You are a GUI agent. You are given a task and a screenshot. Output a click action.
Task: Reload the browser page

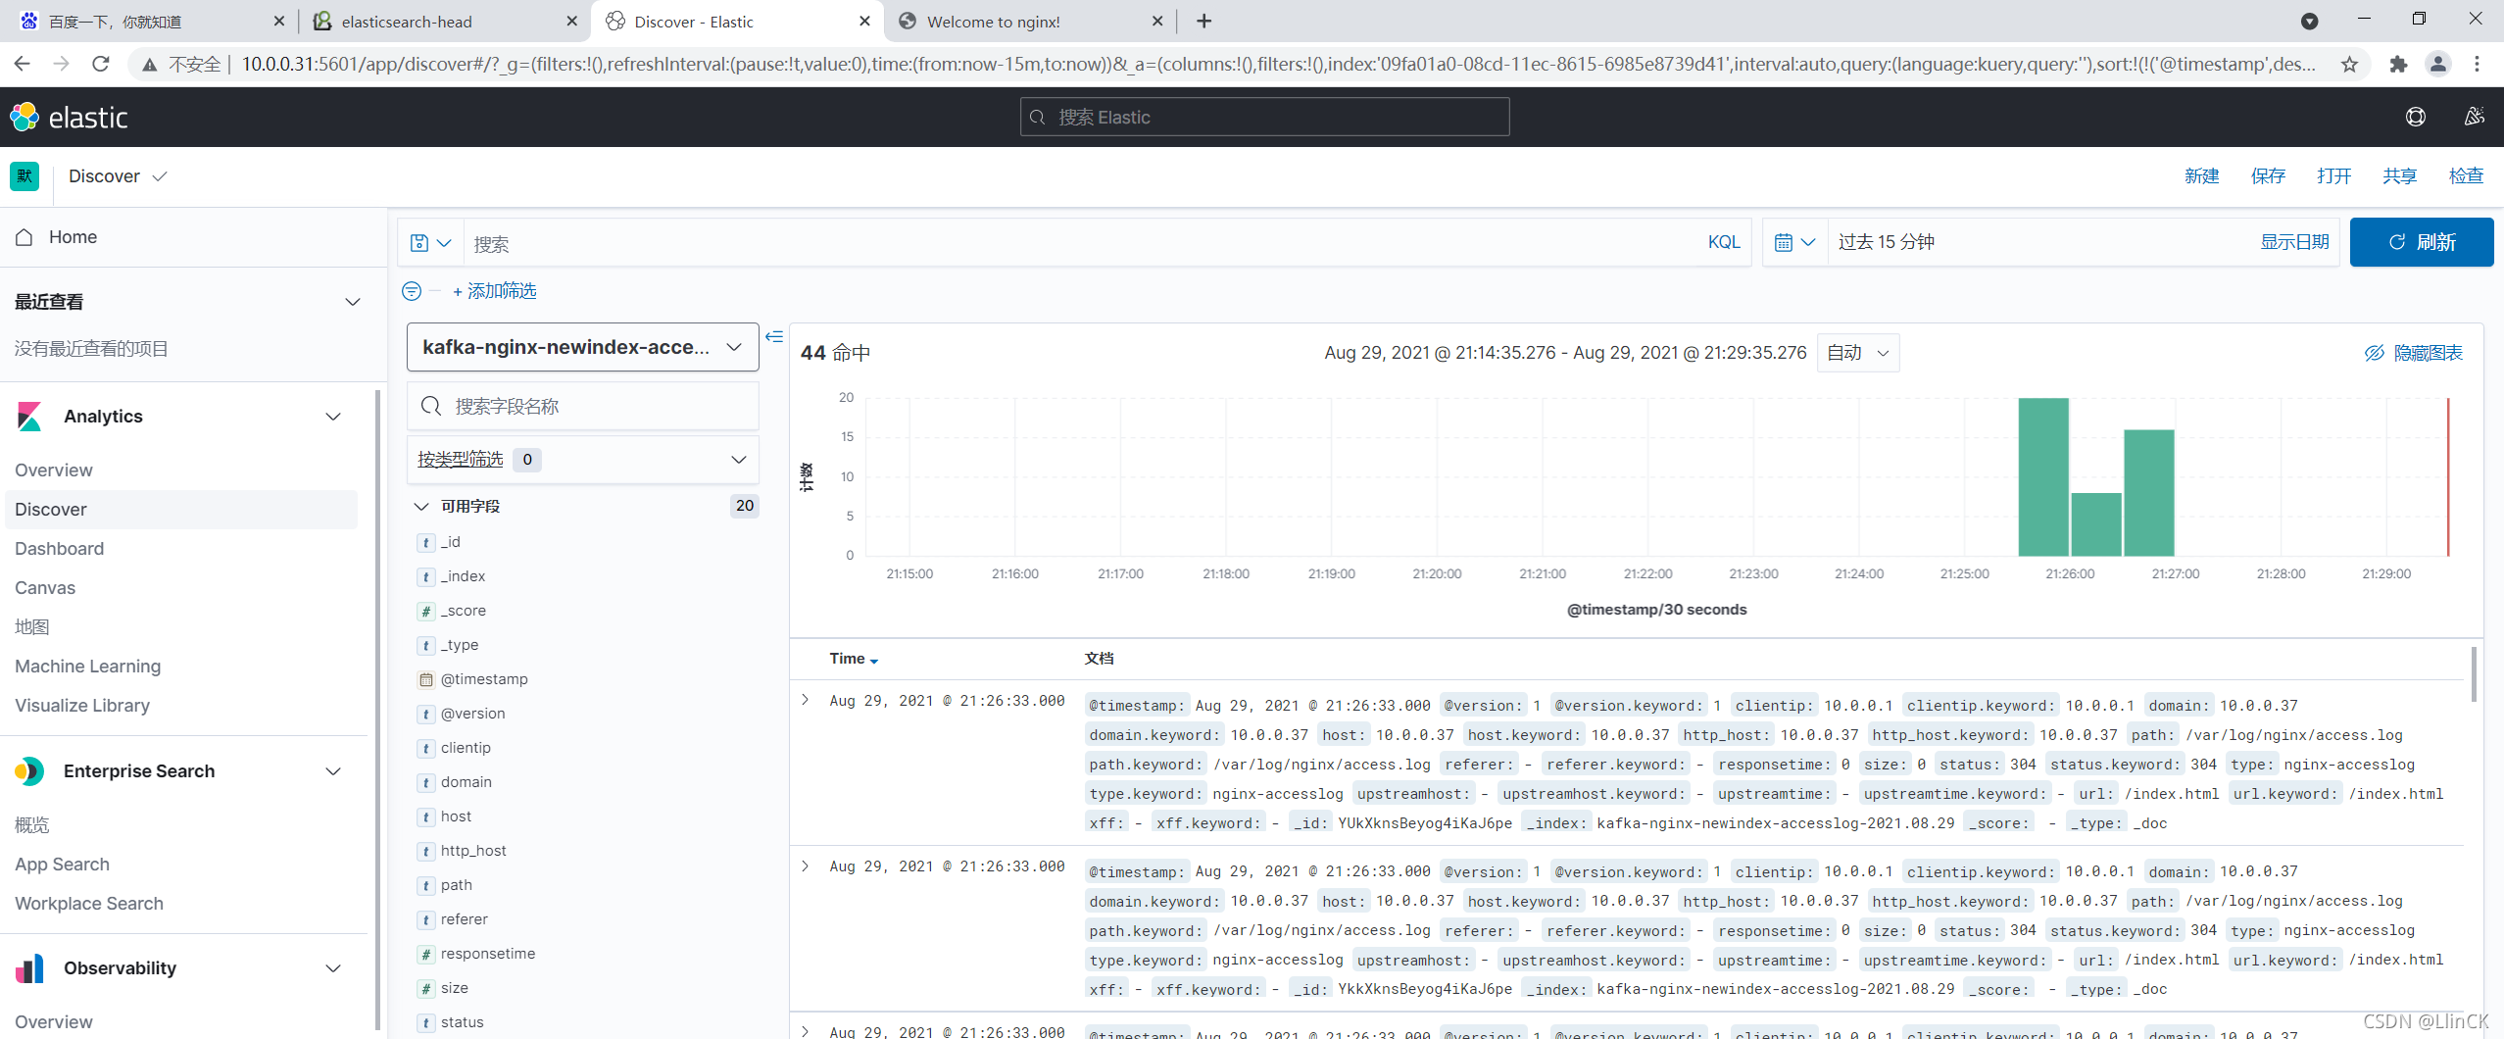[x=100, y=64]
